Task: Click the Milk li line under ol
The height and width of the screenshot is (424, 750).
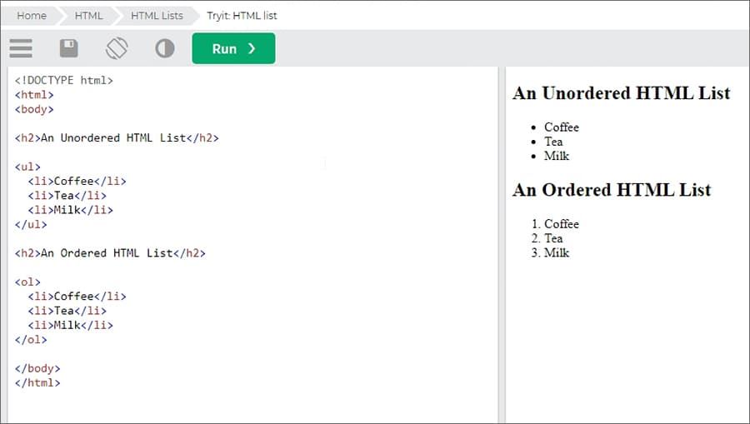Action: pos(70,325)
